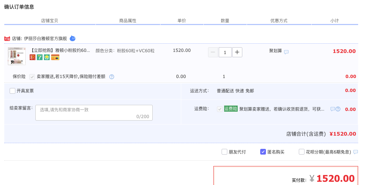Image resolution: width=366 pixels, height=185 pixels.
Task: Click the red subtotal 1520.00 in product row
Action: pyautogui.click(x=344, y=52)
